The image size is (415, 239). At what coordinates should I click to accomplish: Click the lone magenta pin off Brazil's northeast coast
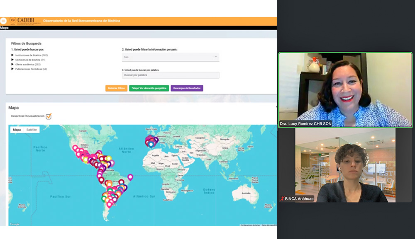[x=130, y=177]
